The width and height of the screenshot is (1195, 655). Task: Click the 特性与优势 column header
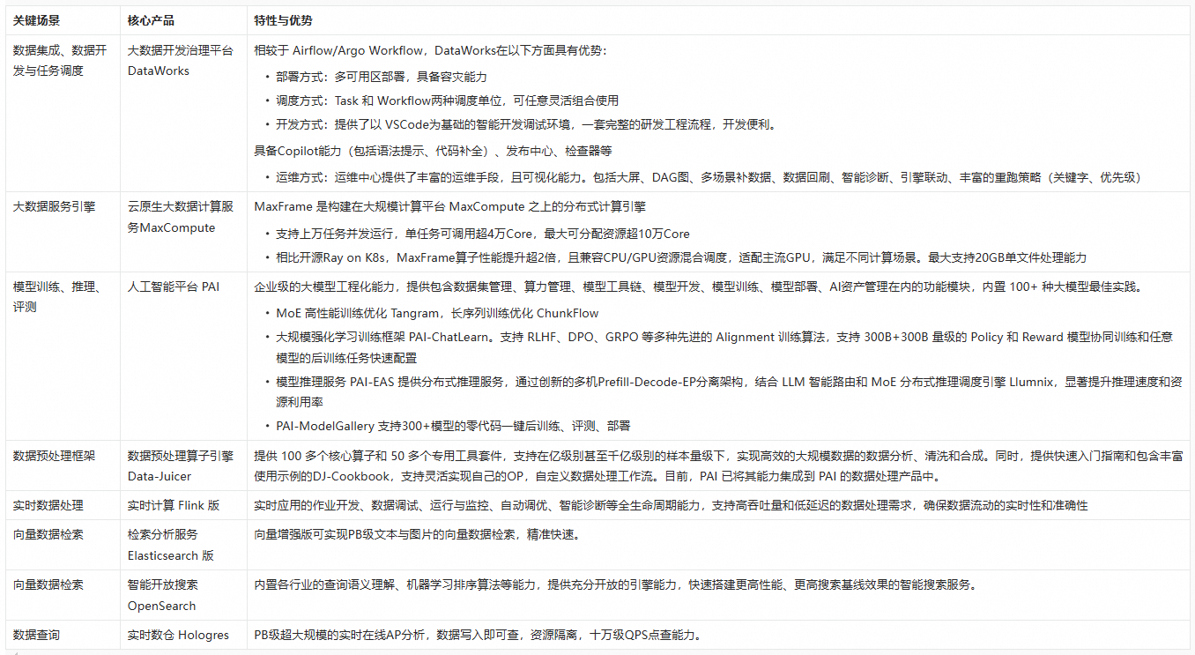[x=283, y=20]
